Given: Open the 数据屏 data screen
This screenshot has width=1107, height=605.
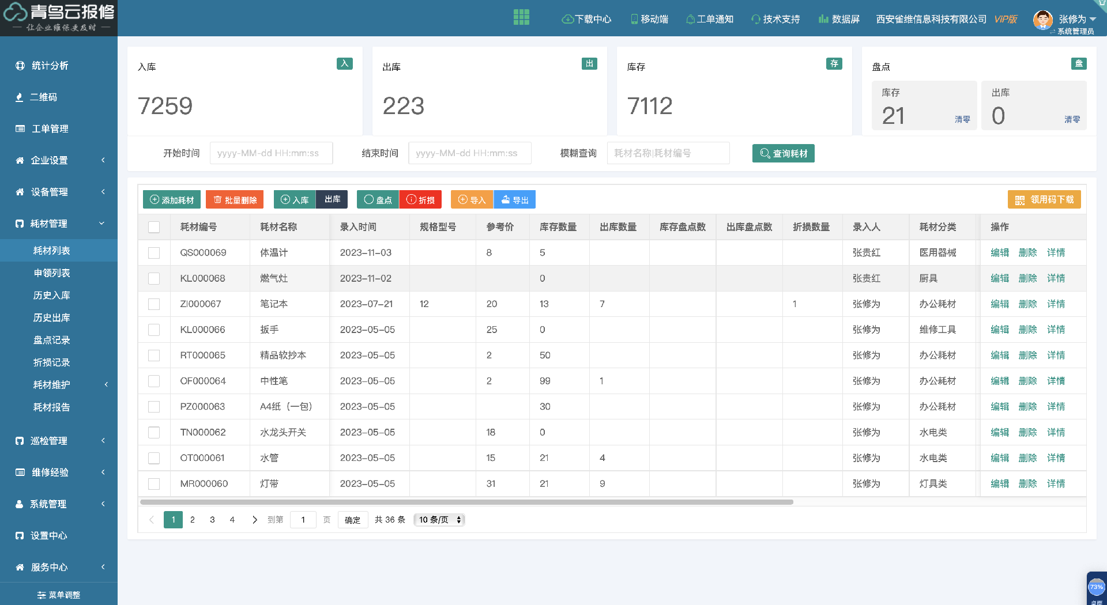Looking at the screenshot, I should click(839, 19).
